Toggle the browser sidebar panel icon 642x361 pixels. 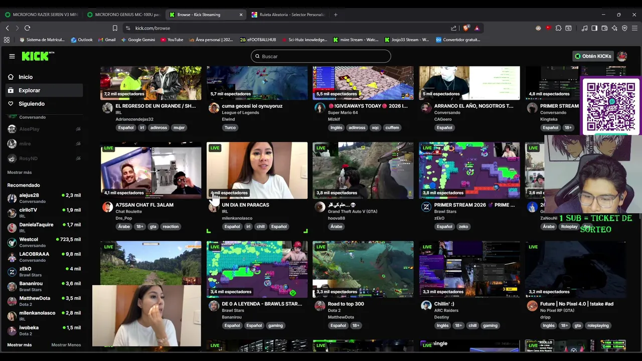click(x=594, y=28)
